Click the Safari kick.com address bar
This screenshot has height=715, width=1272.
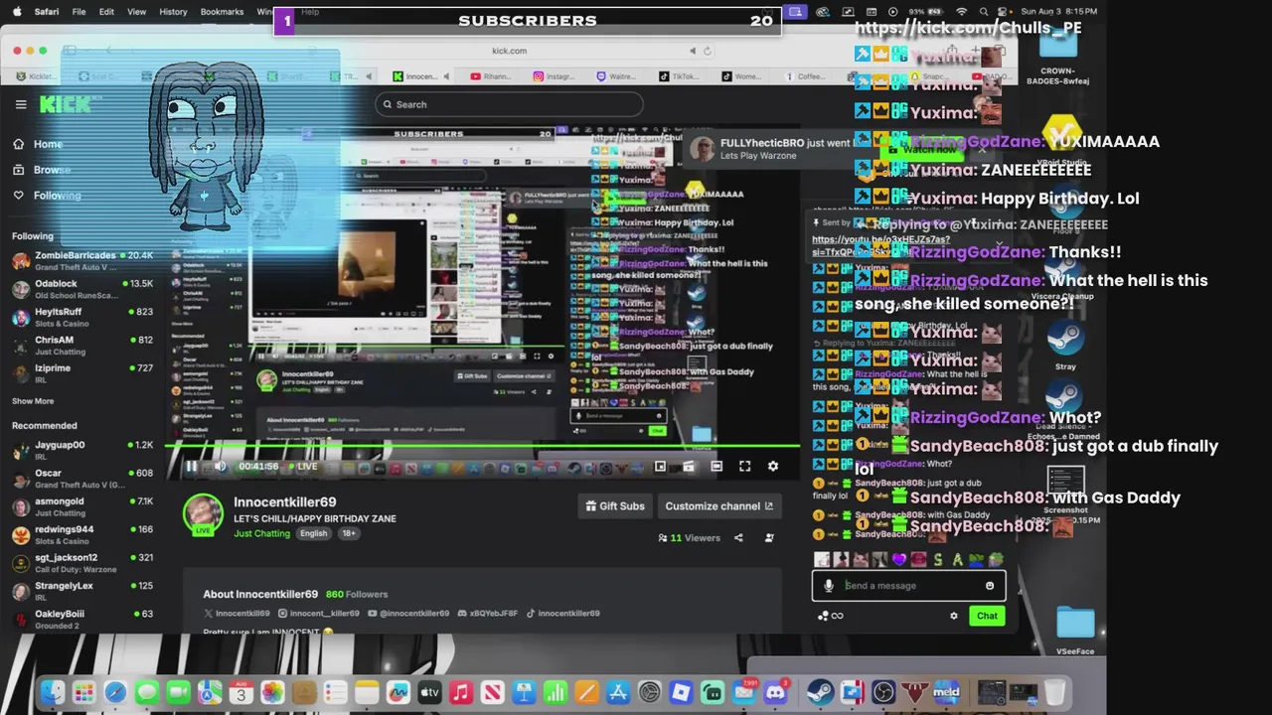tap(509, 51)
